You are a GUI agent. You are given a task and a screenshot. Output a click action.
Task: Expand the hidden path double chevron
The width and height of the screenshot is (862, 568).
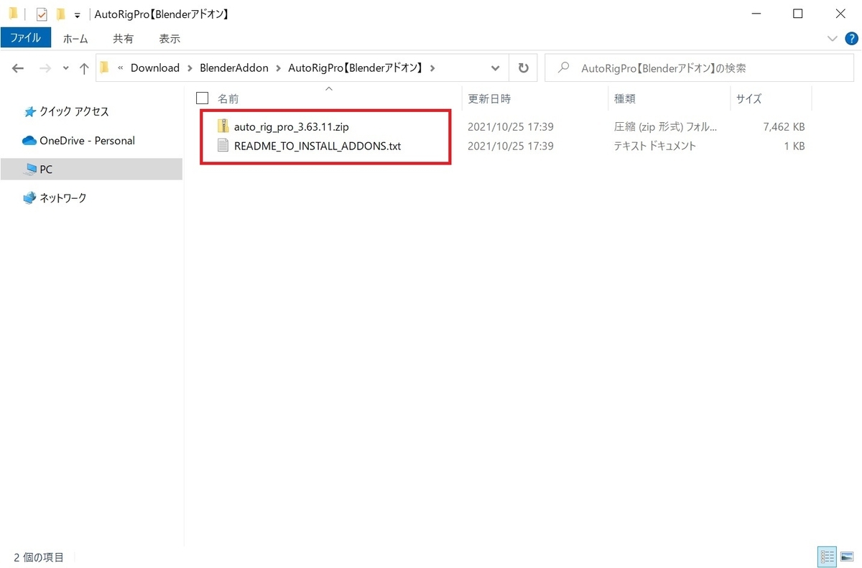click(120, 68)
